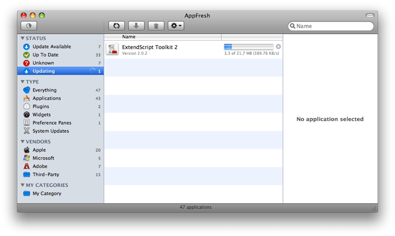Click the download update arrow button
395x236 pixels.
pyautogui.click(x=136, y=26)
